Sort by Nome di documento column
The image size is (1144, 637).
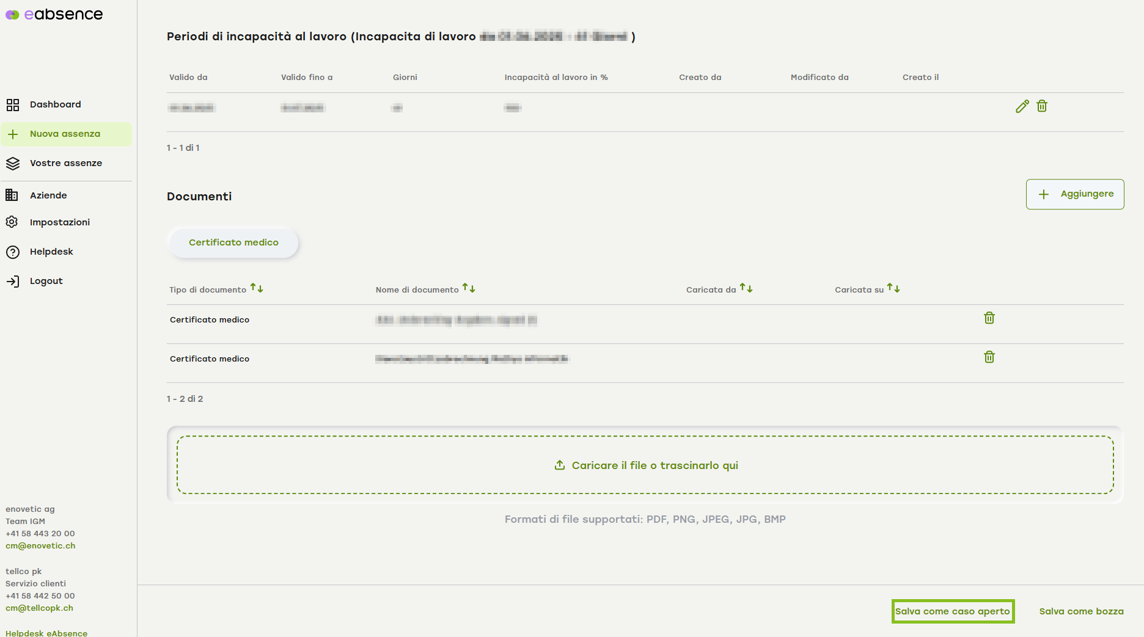click(469, 288)
